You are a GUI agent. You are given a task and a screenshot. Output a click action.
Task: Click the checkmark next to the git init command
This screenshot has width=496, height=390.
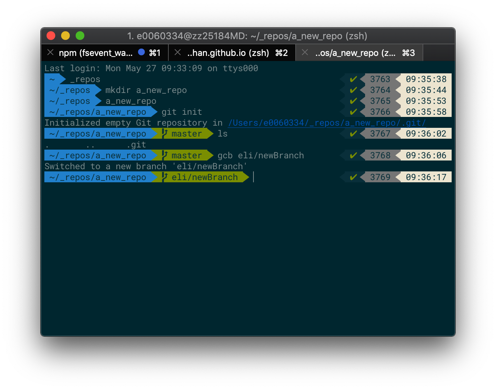[353, 112]
